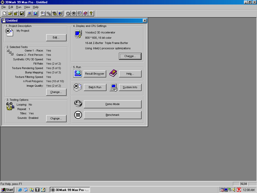This screenshot has width=257, height=193.
Task: Click the Help... button in Run section
Action: pyautogui.click(x=130, y=74)
